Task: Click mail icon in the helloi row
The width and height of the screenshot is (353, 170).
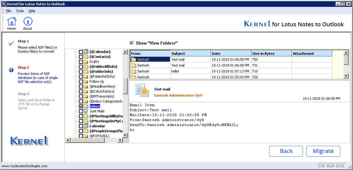Action: click(134, 71)
